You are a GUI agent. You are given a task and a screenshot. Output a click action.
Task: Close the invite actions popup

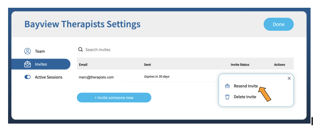pyautogui.click(x=289, y=78)
